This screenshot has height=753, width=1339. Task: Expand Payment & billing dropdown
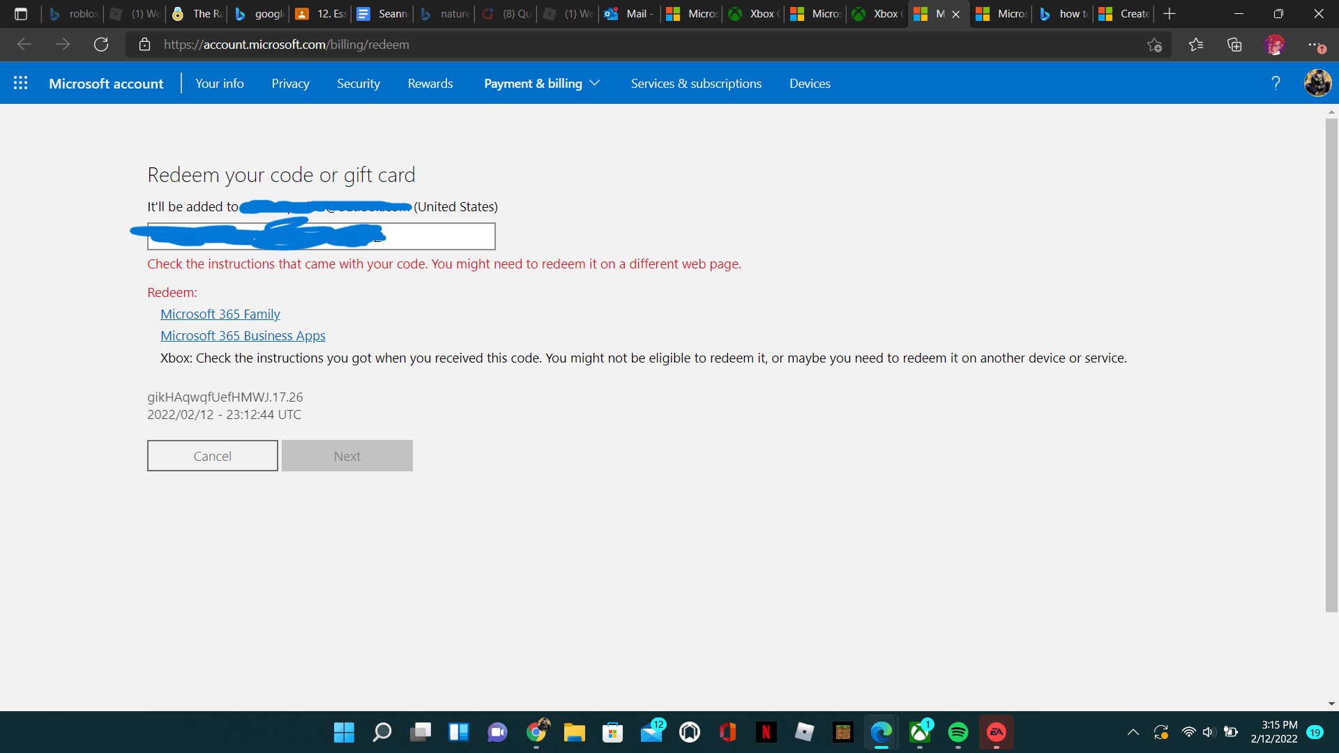click(542, 83)
